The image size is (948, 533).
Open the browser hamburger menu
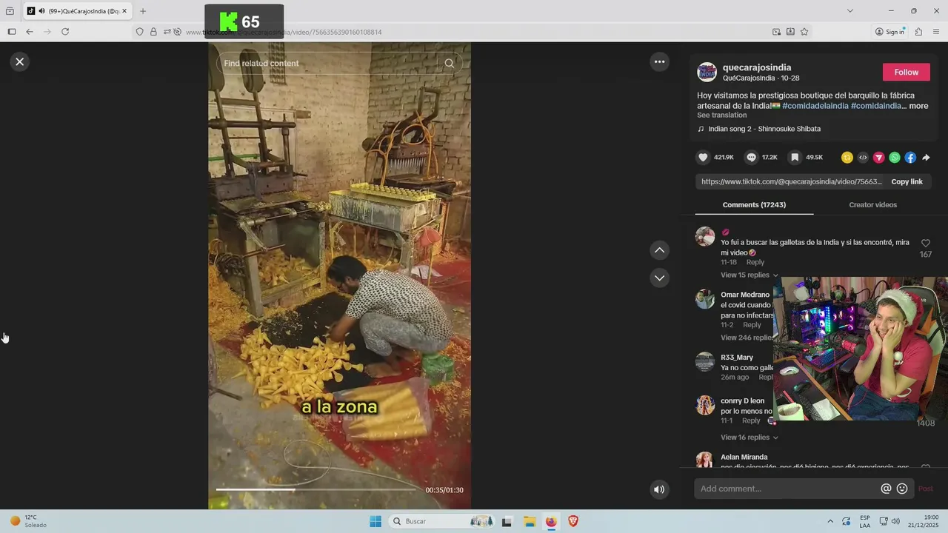tap(936, 32)
